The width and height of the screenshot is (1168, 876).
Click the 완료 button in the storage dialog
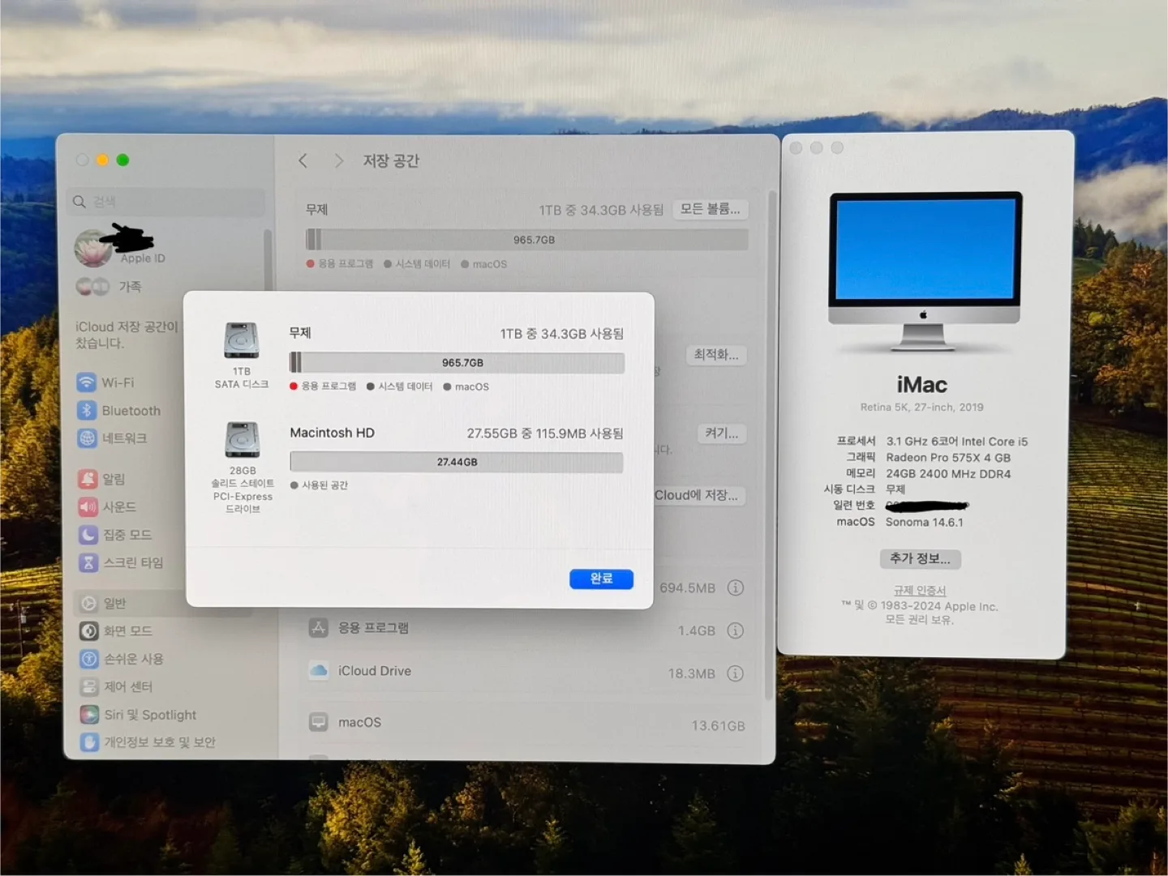601,579
